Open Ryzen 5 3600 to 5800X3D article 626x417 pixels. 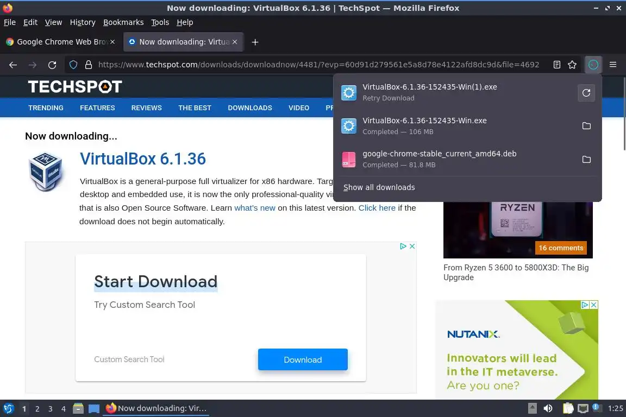[516, 273]
